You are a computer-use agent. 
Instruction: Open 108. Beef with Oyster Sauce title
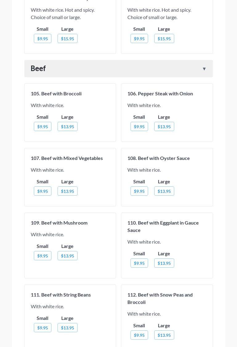159,158
